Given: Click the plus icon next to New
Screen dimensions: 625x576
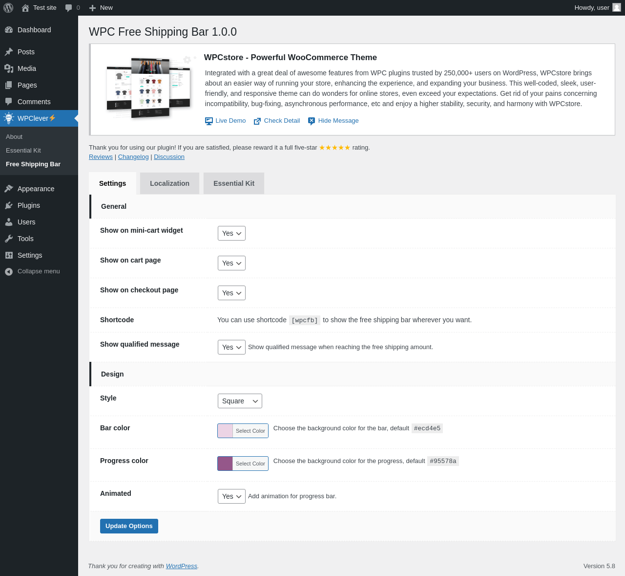Looking at the screenshot, I should tap(92, 8).
